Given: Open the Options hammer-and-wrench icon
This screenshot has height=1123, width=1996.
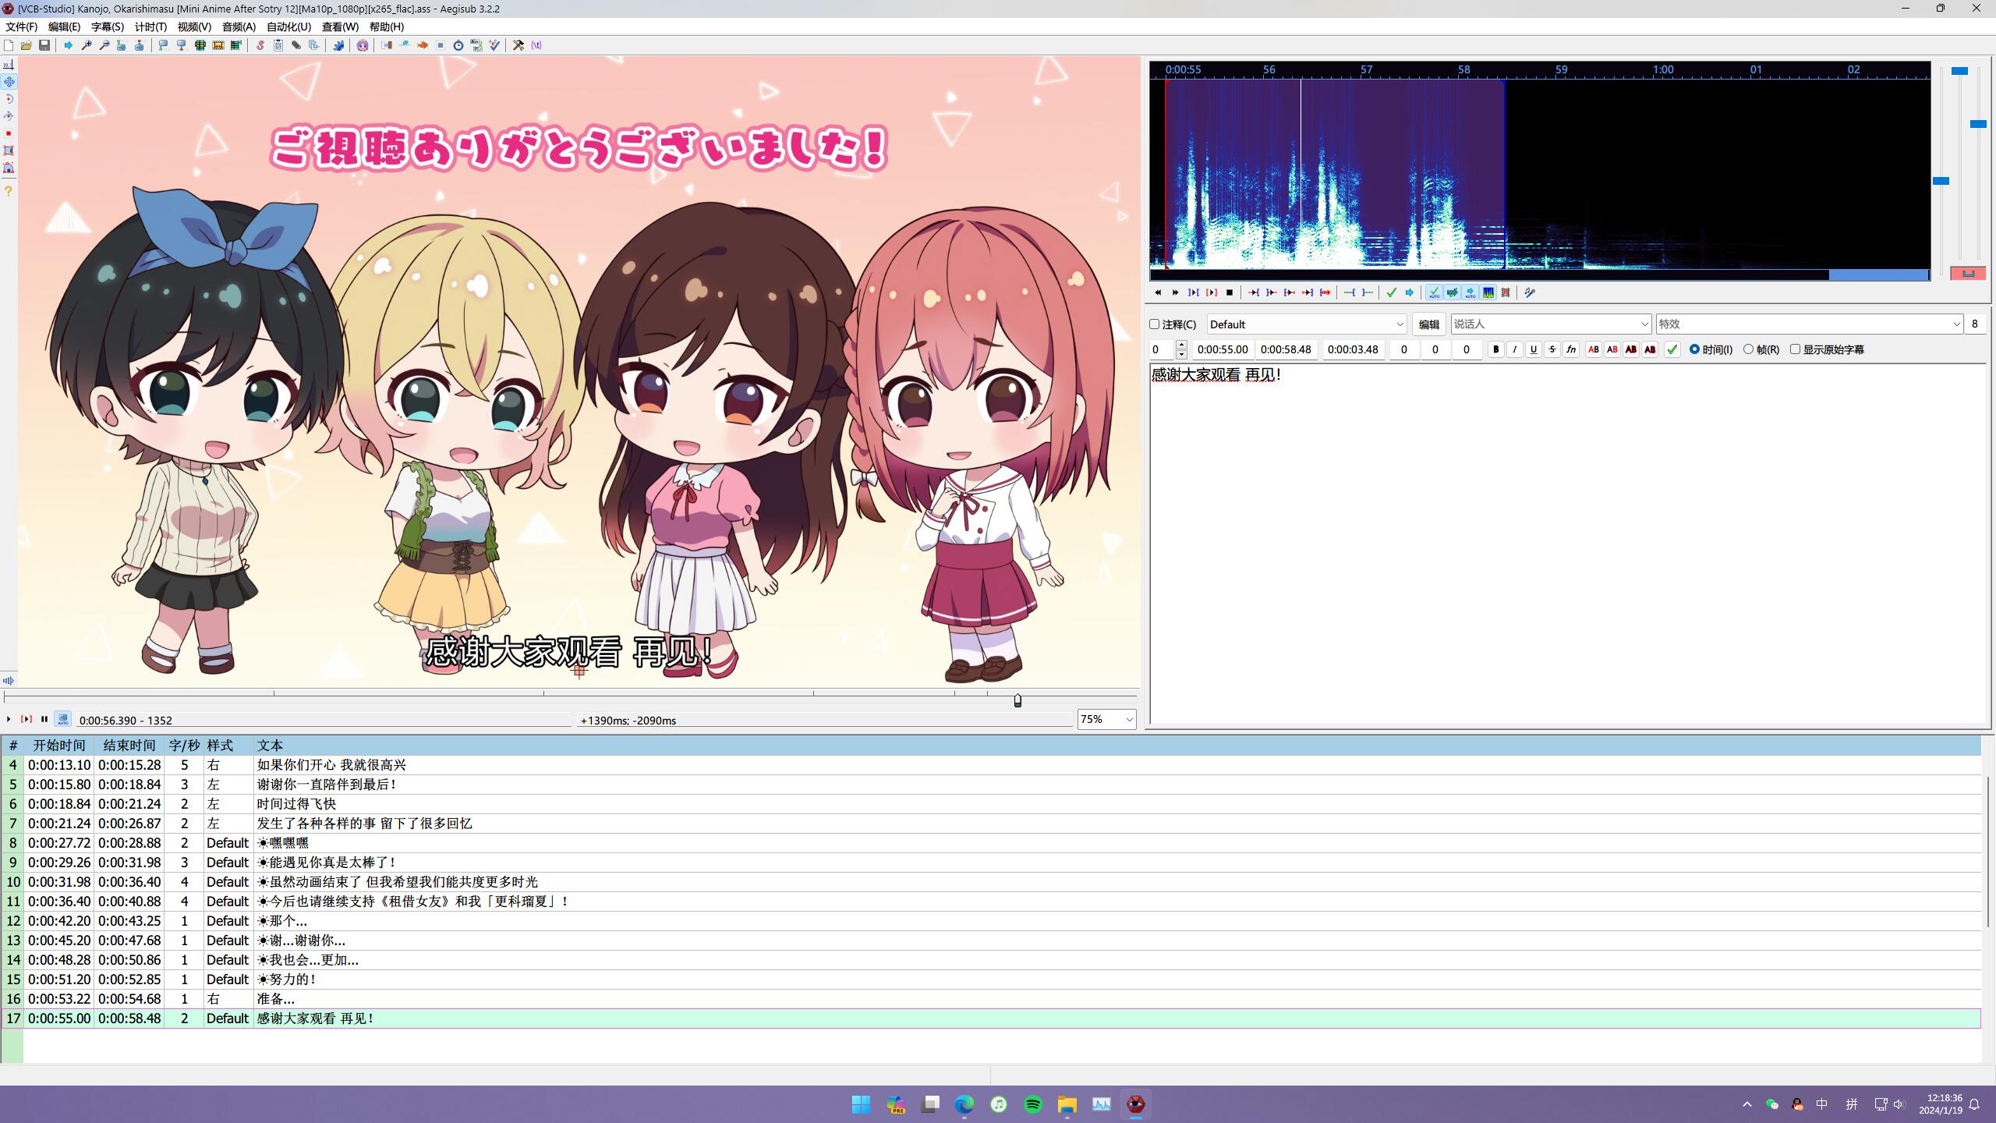Looking at the screenshot, I should [x=518, y=45].
